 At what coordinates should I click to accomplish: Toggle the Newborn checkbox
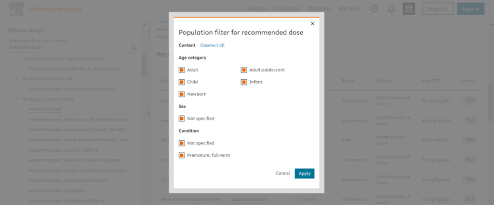181,94
